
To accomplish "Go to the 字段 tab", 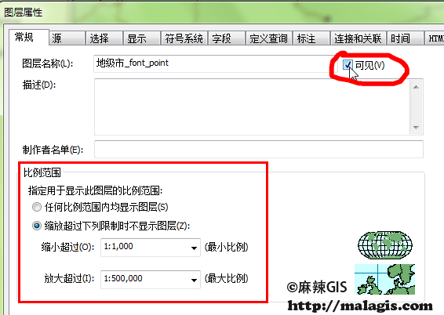I will pyautogui.click(x=227, y=38).
